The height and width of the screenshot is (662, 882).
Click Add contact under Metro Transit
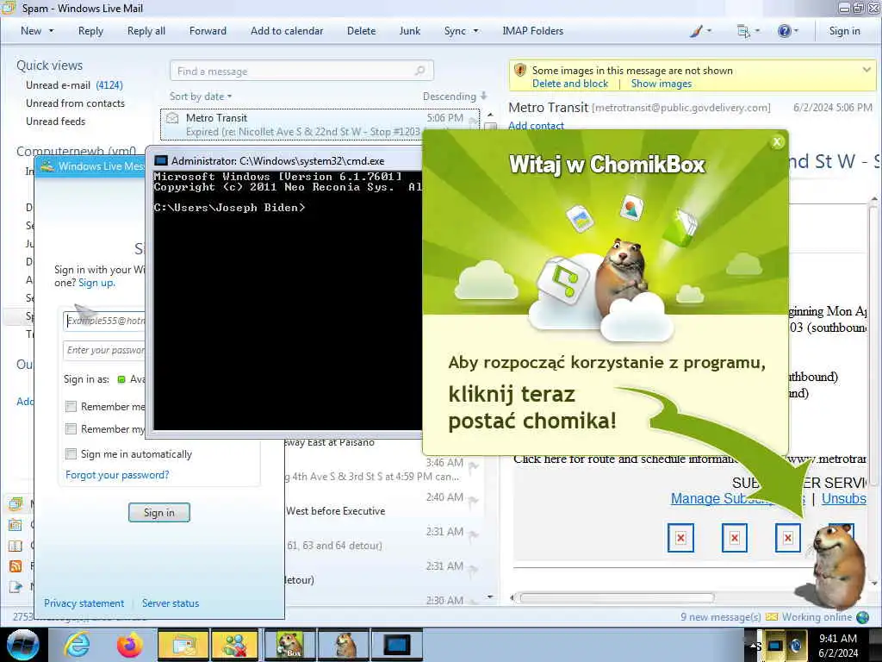point(536,126)
